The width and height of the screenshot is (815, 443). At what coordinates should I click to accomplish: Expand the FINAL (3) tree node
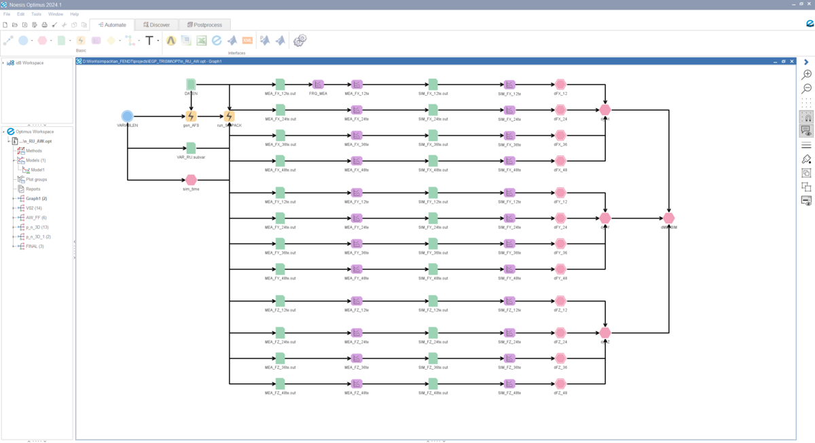click(14, 246)
